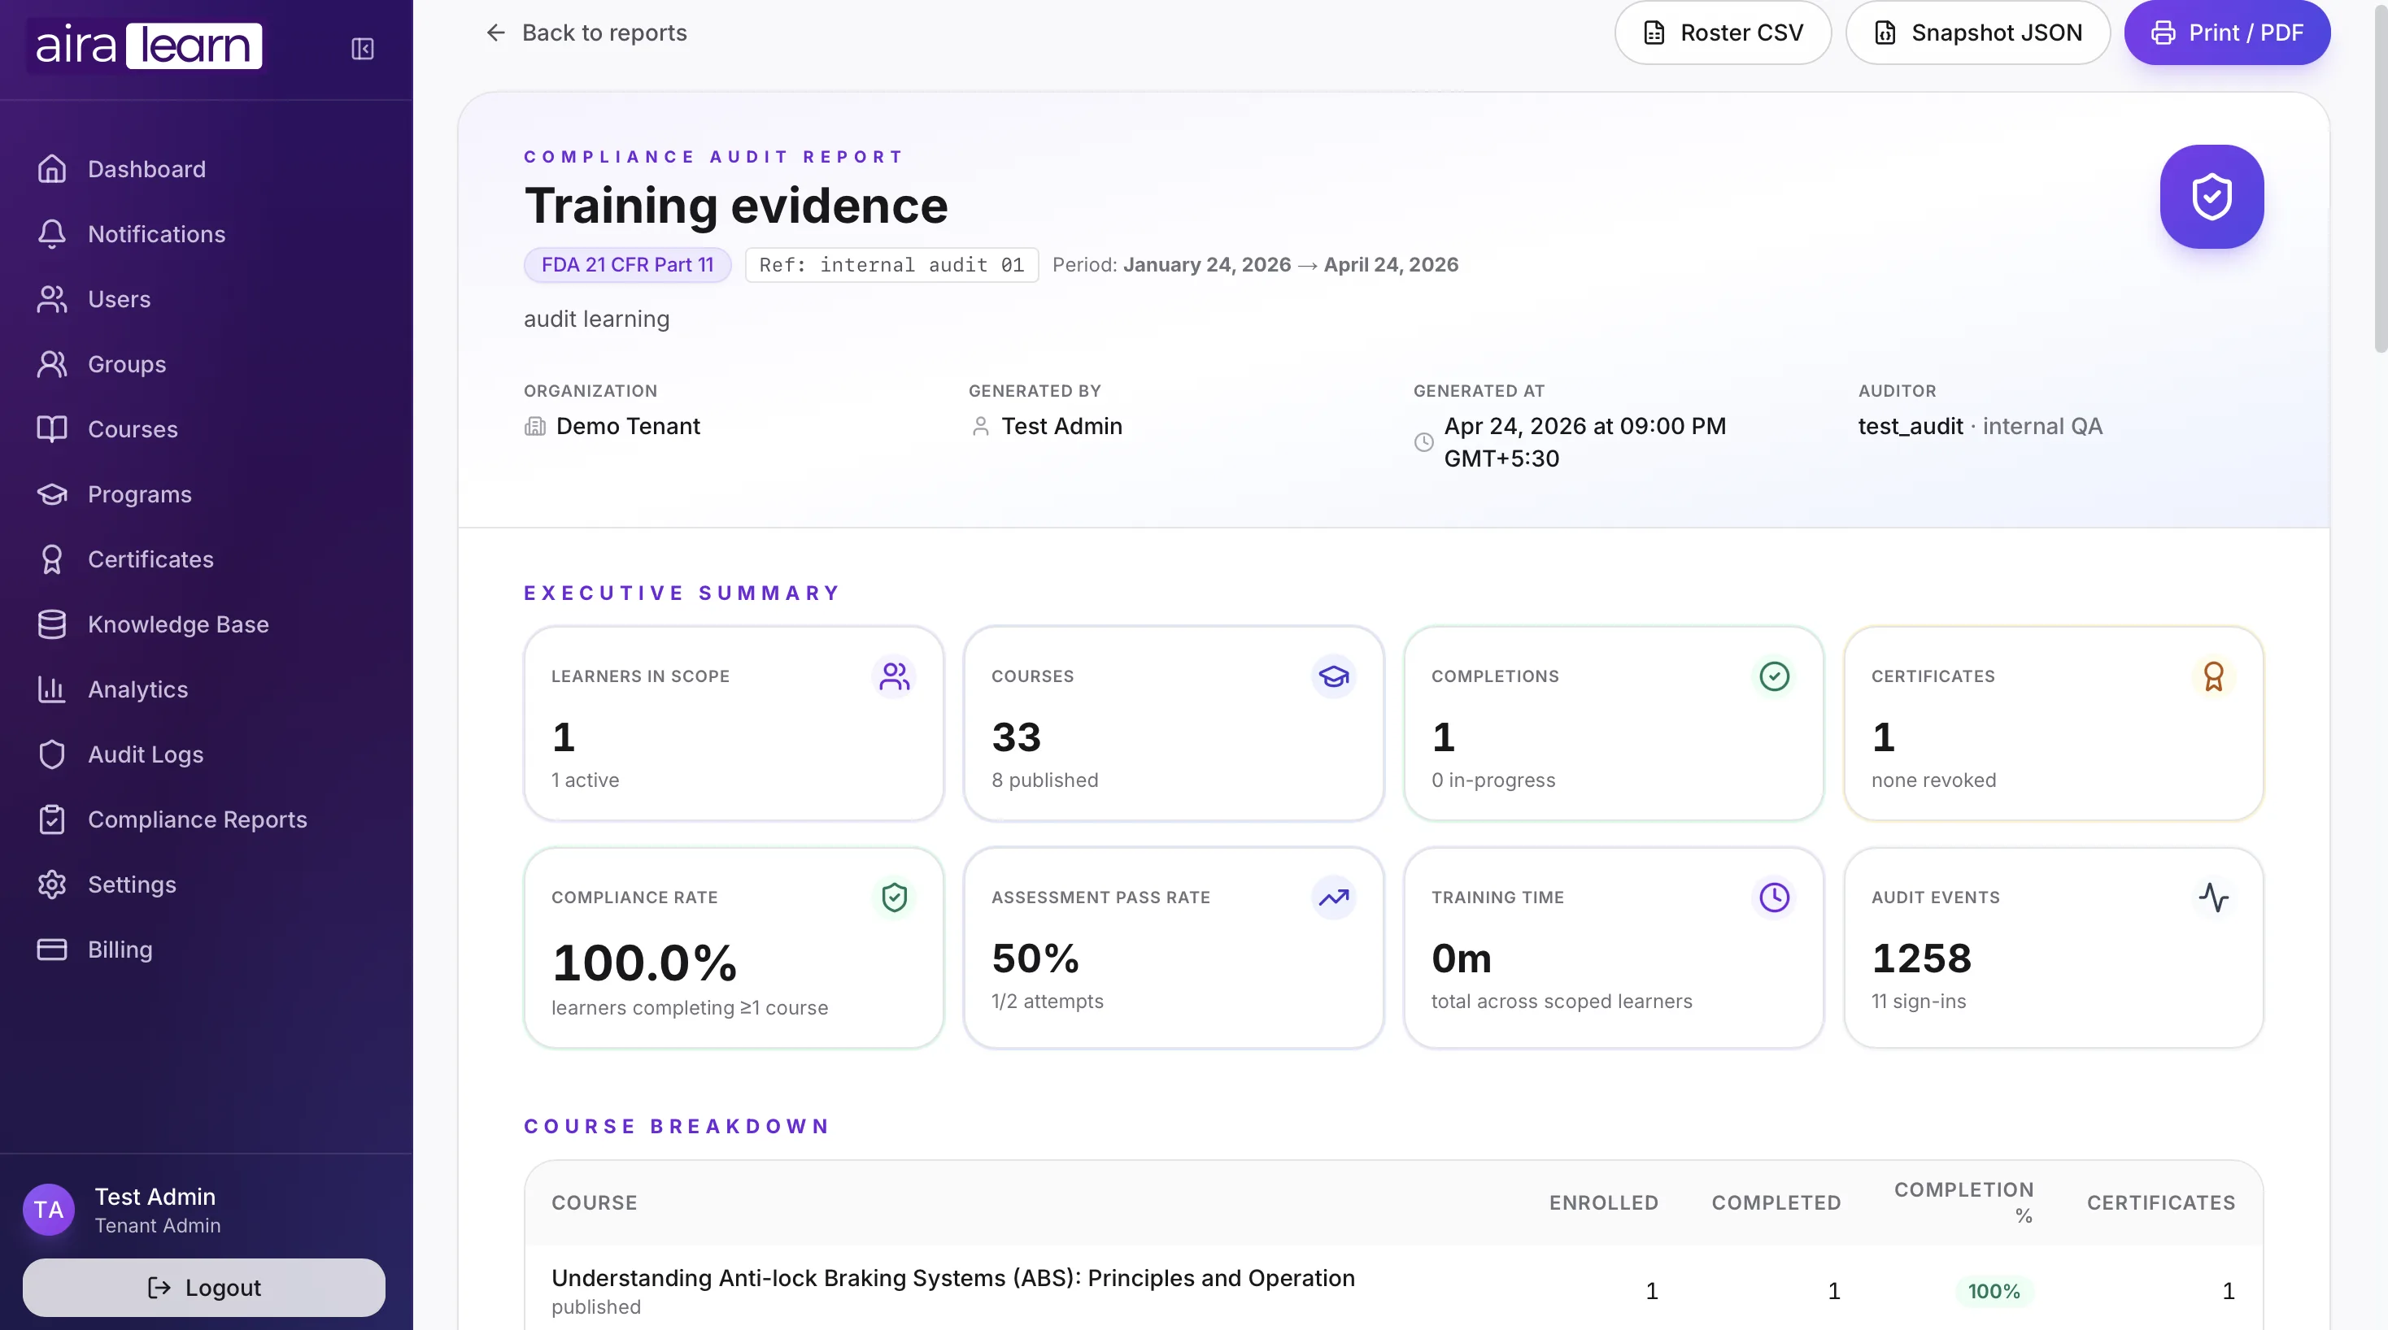Click the "8 published" subtext

tap(1044, 780)
